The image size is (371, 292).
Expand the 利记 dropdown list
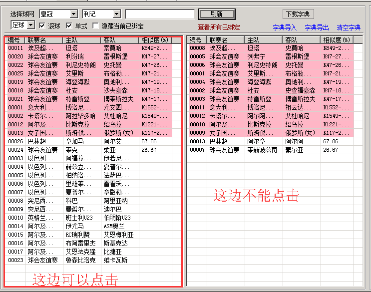(116, 14)
